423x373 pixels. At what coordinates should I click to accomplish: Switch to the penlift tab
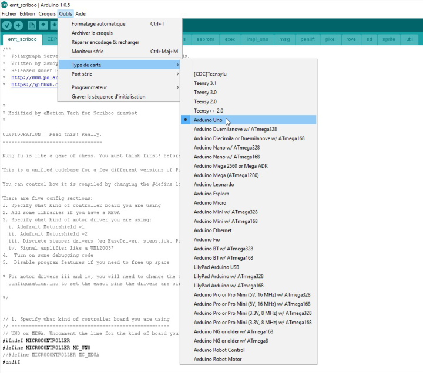click(x=307, y=39)
